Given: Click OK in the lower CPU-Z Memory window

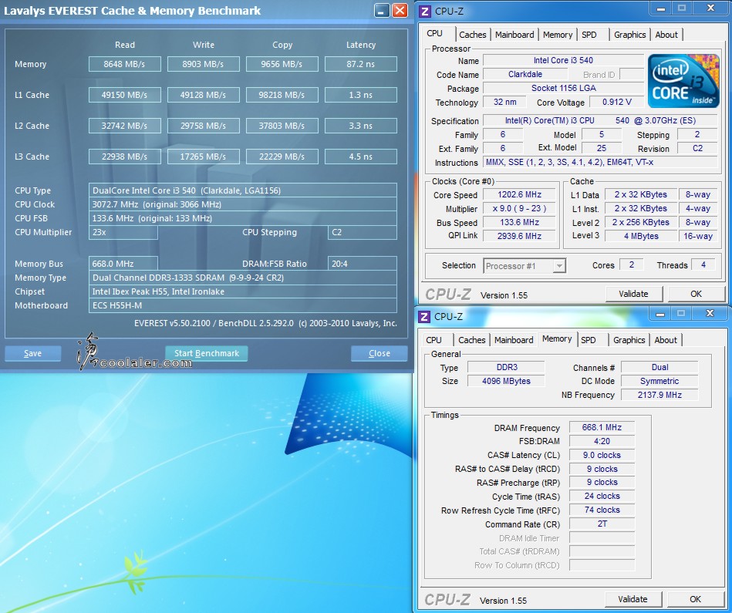Looking at the screenshot, I should coord(695,599).
